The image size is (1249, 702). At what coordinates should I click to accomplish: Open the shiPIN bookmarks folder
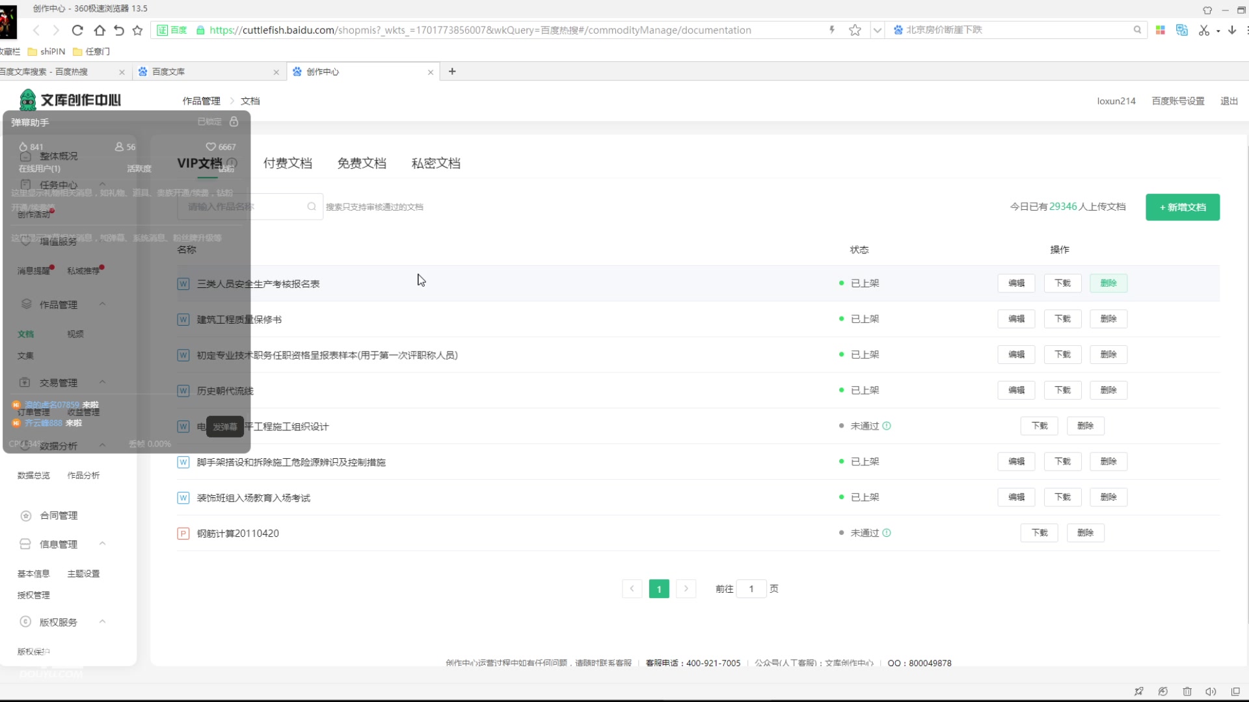(46, 51)
